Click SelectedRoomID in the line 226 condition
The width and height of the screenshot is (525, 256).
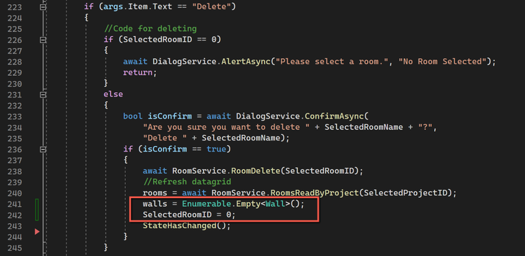pyautogui.click(x=158, y=40)
